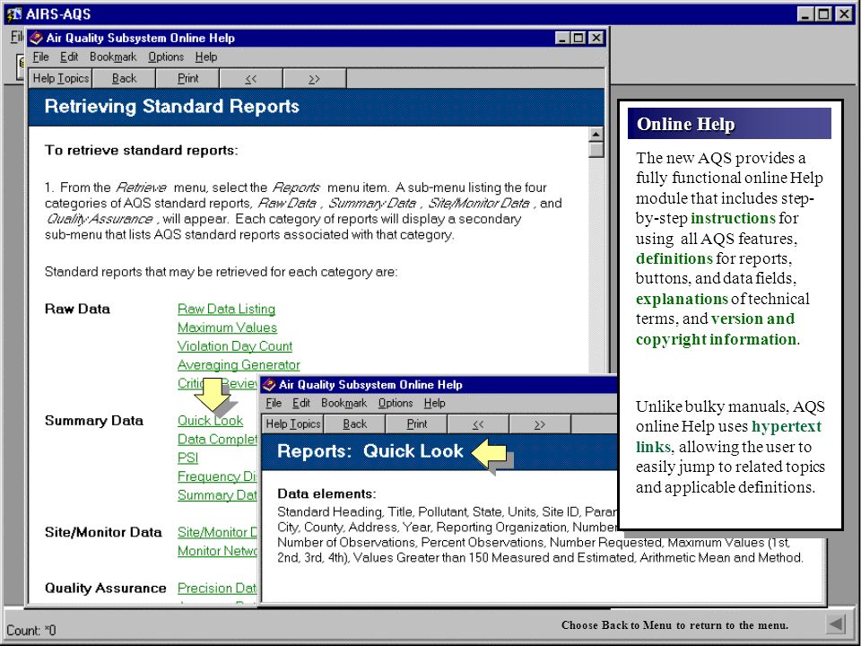Open the Help menu in the Retrieving Standard Reports help window
The width and height of the screenshot is (861, 646).
click(206, 57)
